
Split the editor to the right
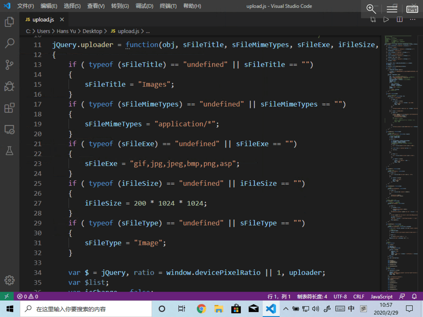point(400,19)
